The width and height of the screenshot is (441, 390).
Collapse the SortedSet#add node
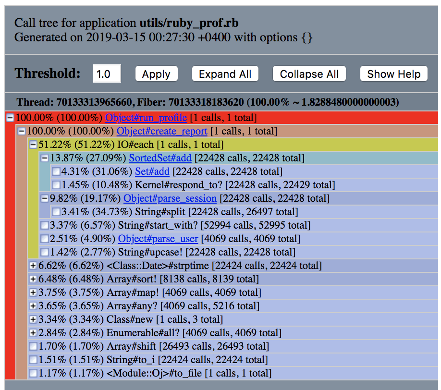pyautogui.click(x=44, y=158)
